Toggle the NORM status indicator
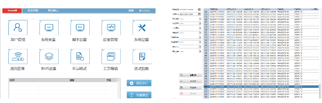The image size is (322, 103). click(144, 11)
